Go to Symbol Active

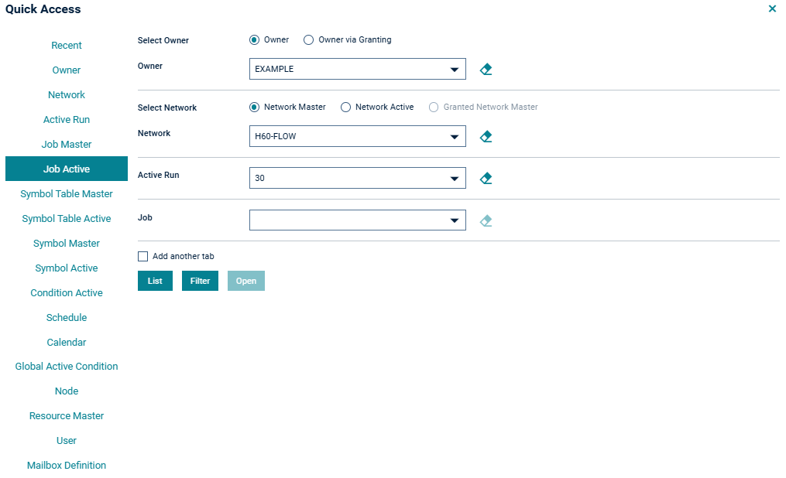(x=66, y=268)
